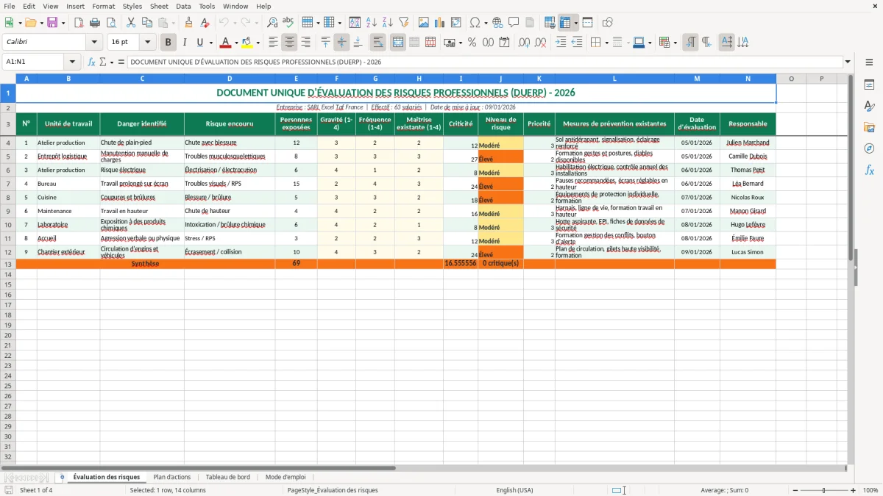Open Headers and Footers

click(x=530, y=23)
